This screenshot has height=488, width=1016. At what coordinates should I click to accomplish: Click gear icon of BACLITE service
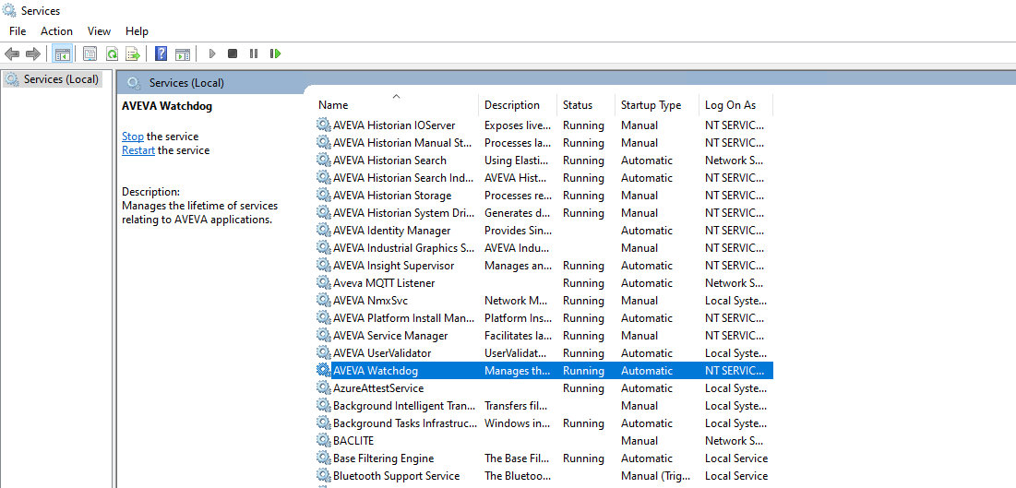click(323, 440)
